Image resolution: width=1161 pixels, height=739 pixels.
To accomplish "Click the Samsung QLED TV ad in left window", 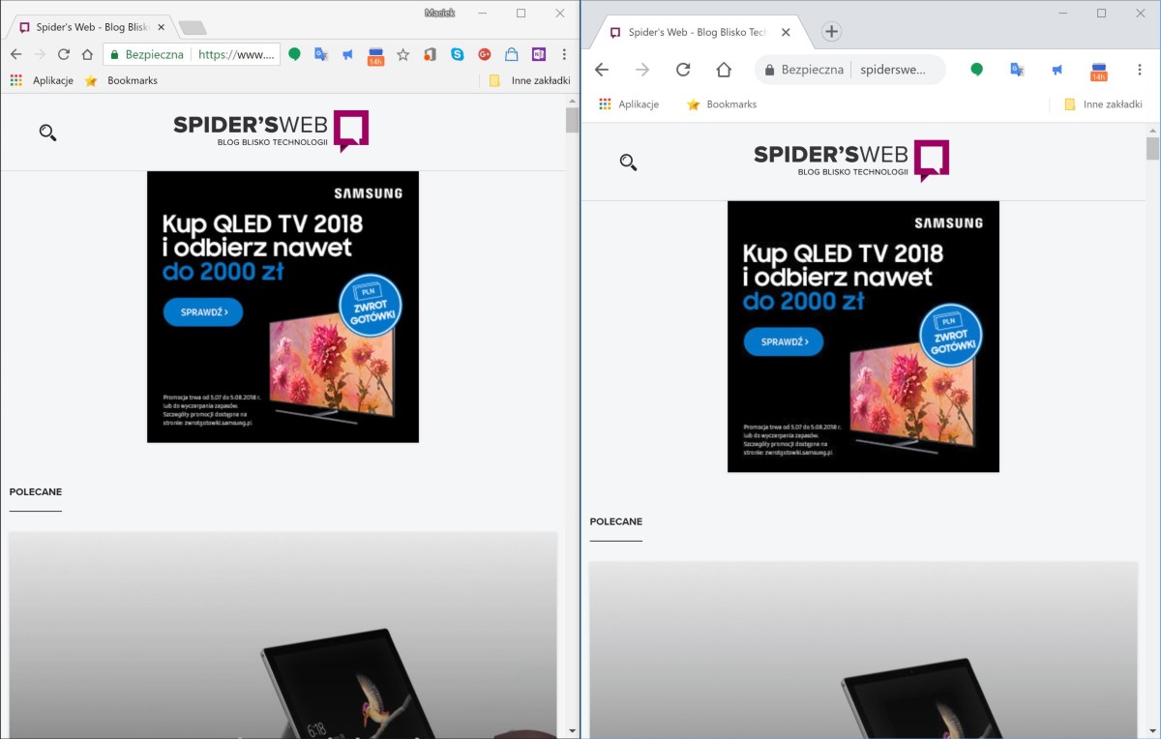I will point(283,307).
